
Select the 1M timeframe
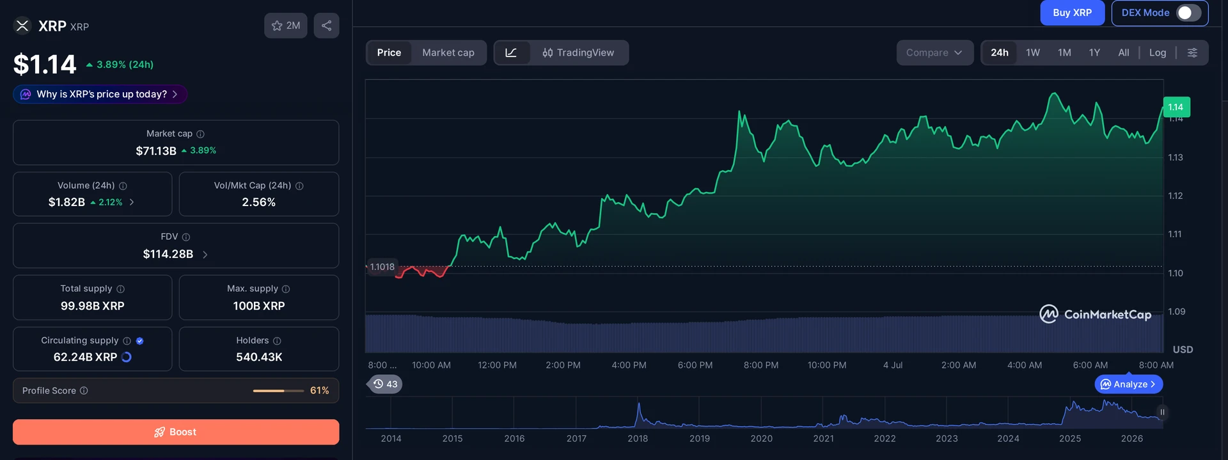[x=1064, y=52]
